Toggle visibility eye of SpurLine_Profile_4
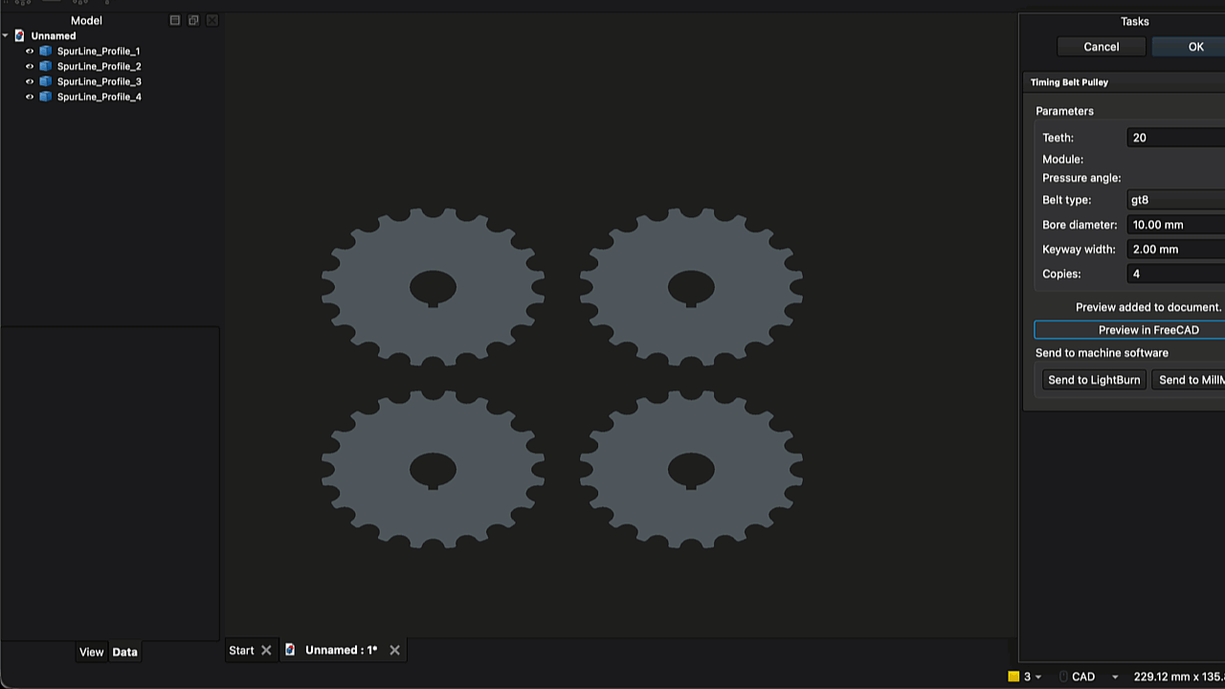 click(30, 97)
